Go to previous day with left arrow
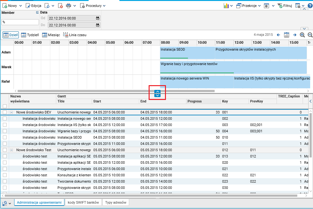 pyautogui.click(x=278, y=35)
